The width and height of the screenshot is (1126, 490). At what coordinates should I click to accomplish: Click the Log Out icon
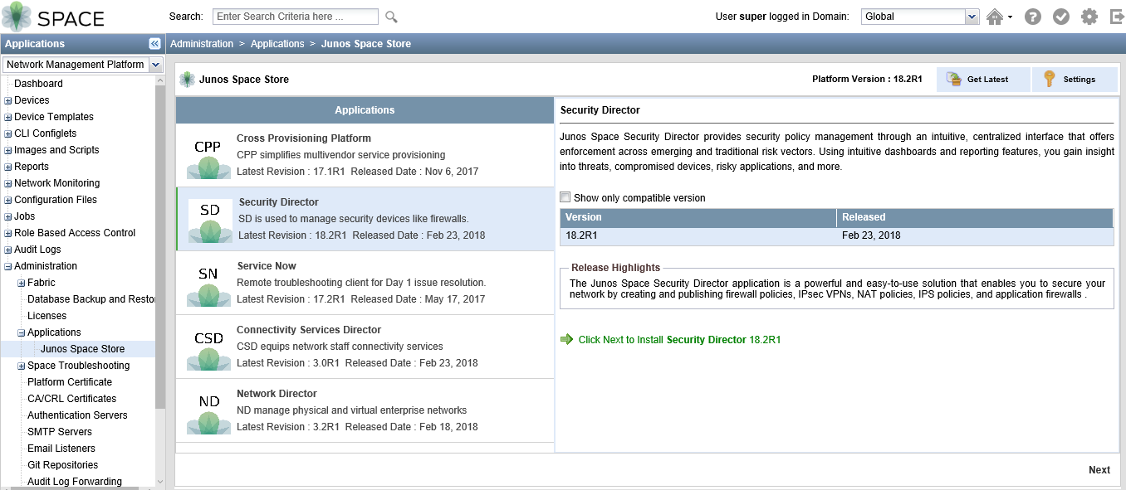1116,17
